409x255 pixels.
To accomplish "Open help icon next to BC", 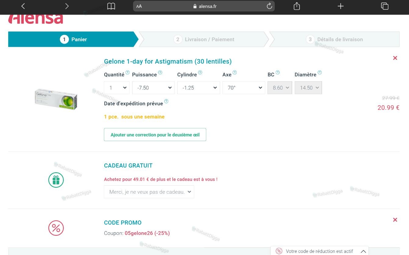I will pyautogui.click(x=277, y=73).
